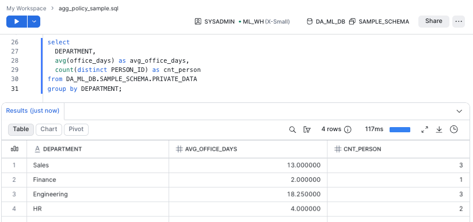Go to My Workspace breadcrumb
This screenshot has height=222, width=473.
(x=26, y=9)
